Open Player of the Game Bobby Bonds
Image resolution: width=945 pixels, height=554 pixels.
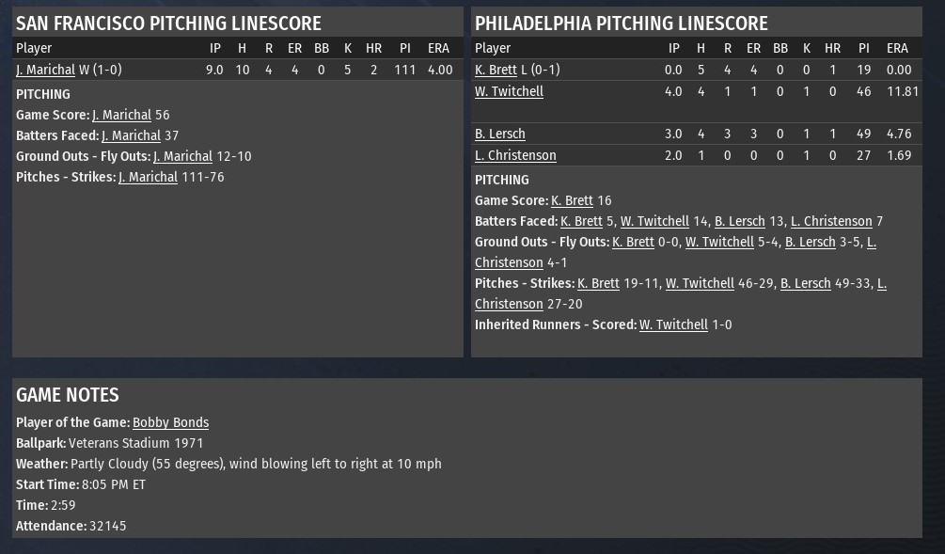(170, 422)
